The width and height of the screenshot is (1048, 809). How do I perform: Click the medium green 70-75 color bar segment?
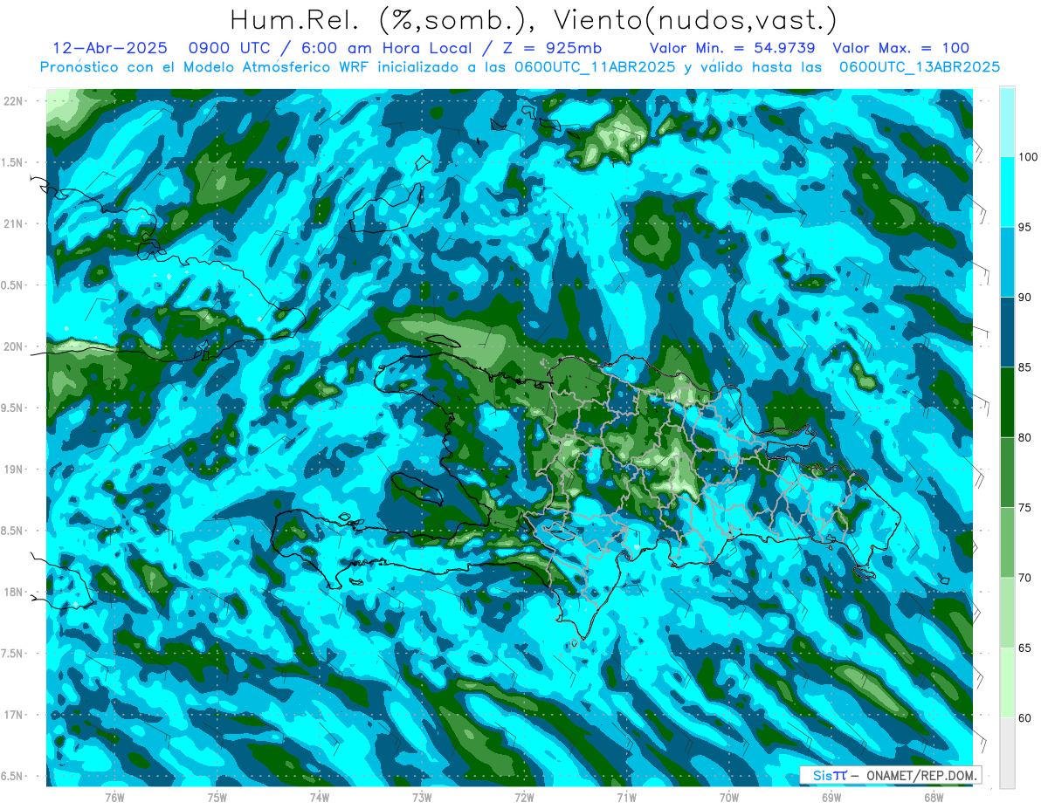1007,543
